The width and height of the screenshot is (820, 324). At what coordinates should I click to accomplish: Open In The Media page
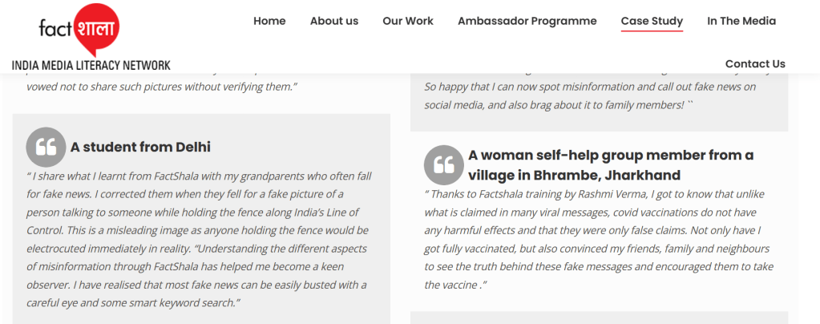coord(741,21)
